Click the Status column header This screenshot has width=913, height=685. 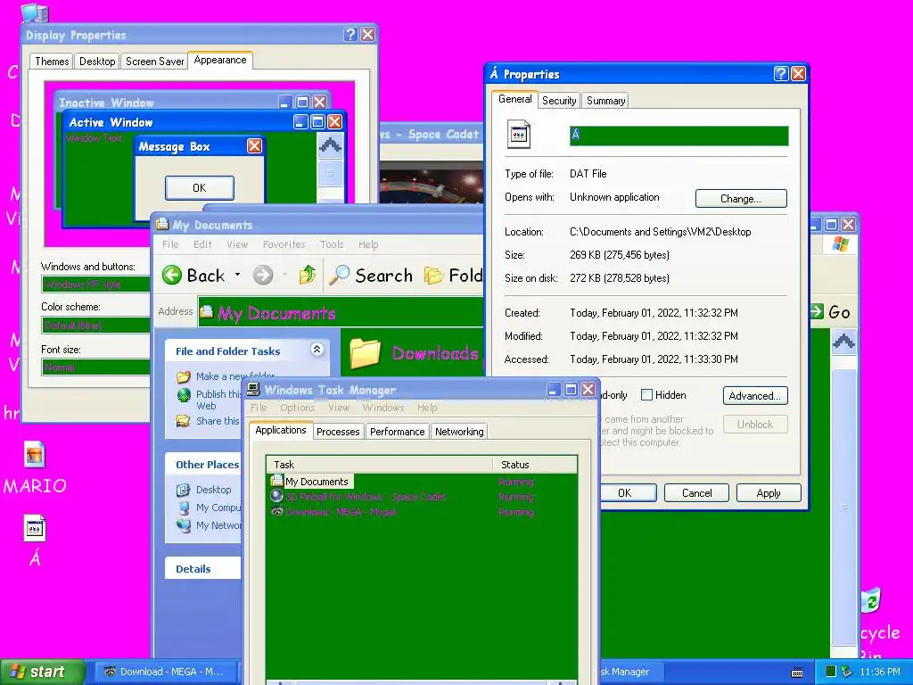coord(535,464)
